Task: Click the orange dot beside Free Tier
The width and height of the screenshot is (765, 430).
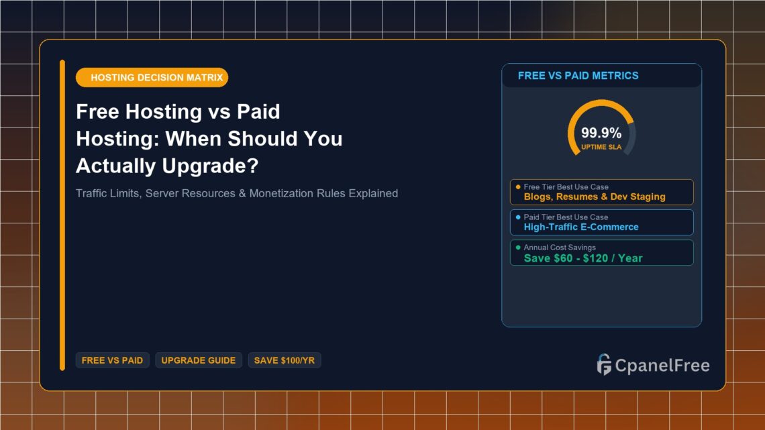Action: [518, 186]
